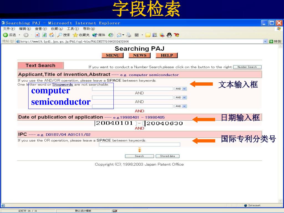The image size is (284, 213).
Task: Click the Mail envelope icon
Action: coord(119,35)
